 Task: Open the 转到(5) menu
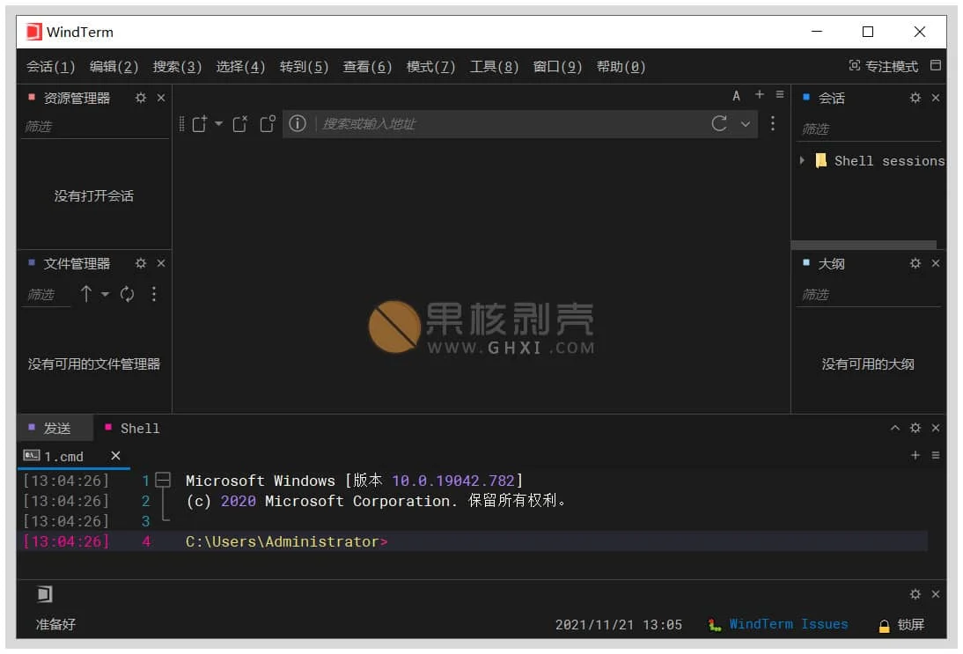[304, 66]
